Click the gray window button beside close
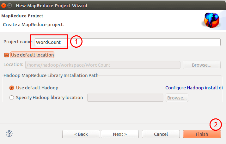The width and height of the screenshot is (226, 144). tap(10, 6)
